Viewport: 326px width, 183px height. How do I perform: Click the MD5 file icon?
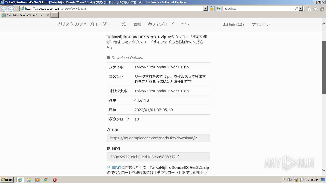[109, 148]
